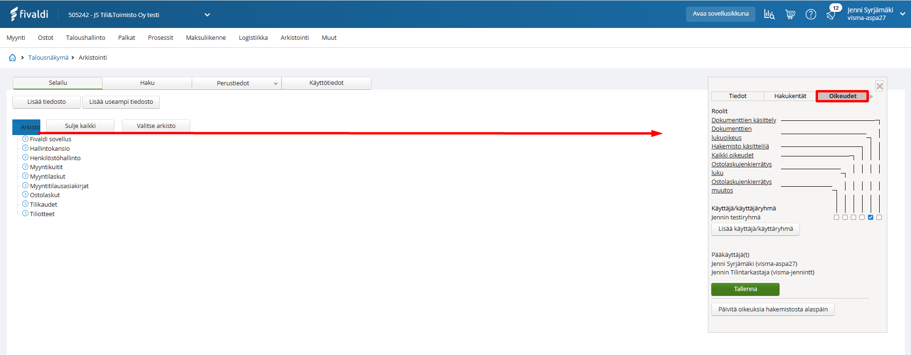Open the Talousnäkymä breadcrumb link
911x355 pixels.
click(48, 58)
